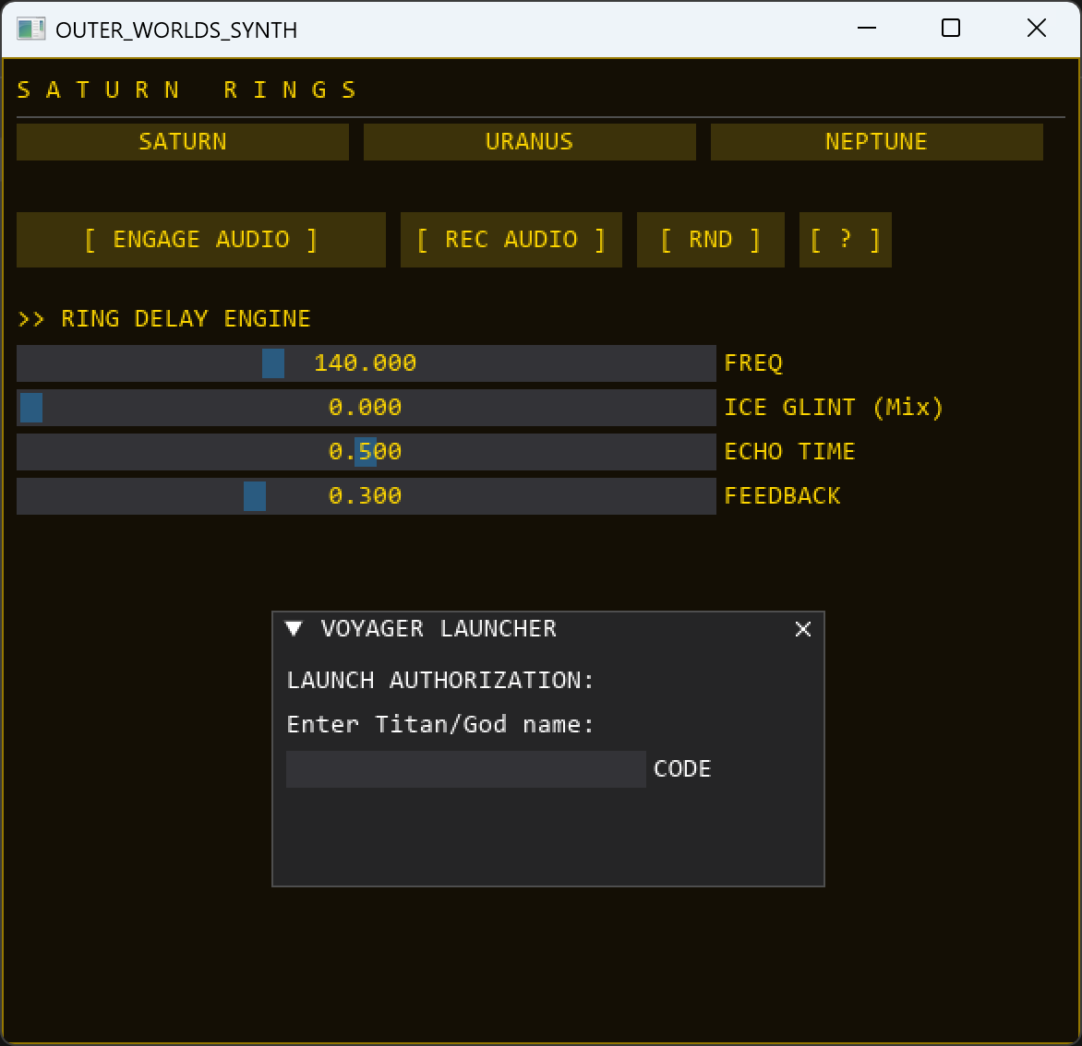
Task: Click the FEEDBACK slider handle
Action: click(x=255, y=495)
